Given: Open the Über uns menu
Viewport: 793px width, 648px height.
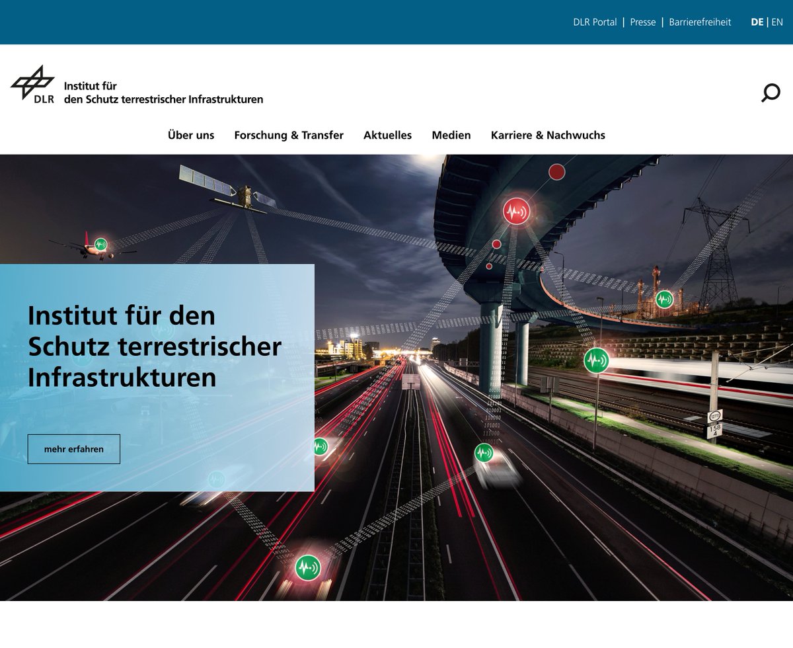Looking at the screenshot, I should (191, 135).
